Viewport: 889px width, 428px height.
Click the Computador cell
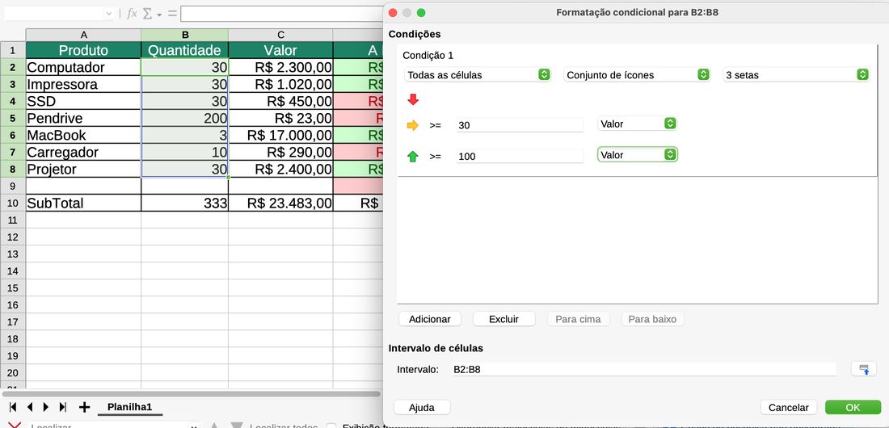coord(83,67)
